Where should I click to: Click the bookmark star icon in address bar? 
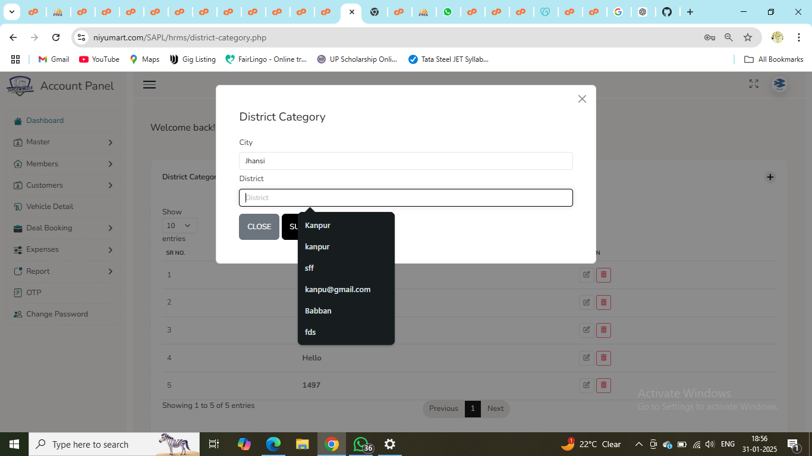click(748, 37)
